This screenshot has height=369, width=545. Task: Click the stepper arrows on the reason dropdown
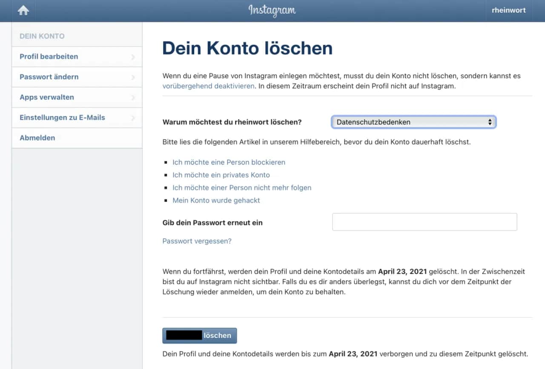[x=490, y=122]
